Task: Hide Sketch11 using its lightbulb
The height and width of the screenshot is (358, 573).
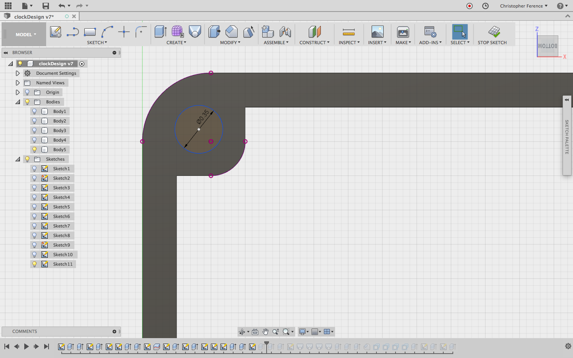Action: tap(35, 264)
